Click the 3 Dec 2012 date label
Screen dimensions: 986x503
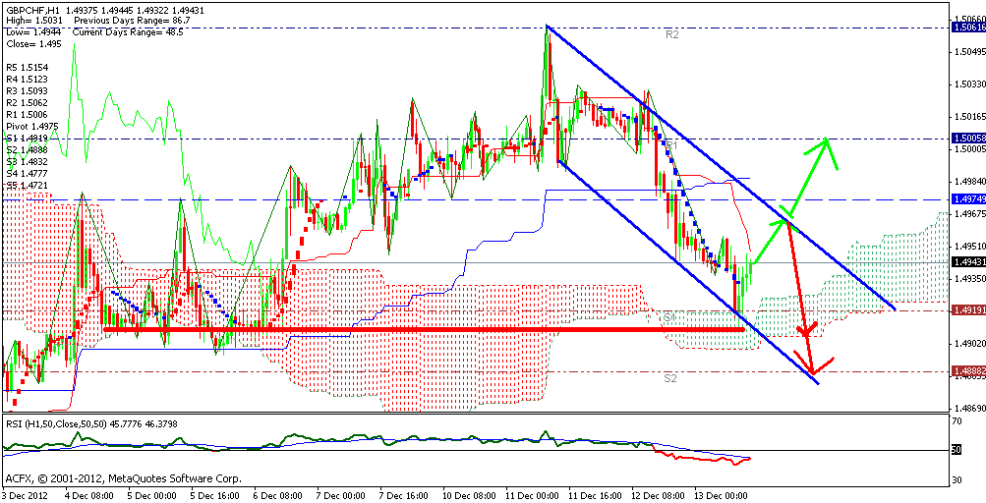(x=24, y=495)
